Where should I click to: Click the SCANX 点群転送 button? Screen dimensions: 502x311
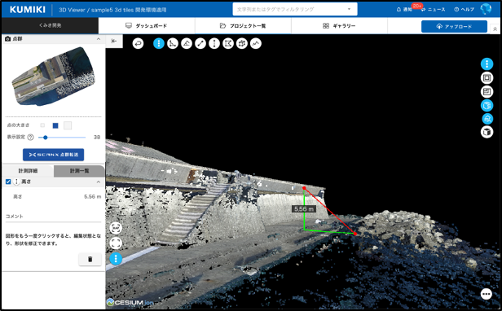54,155
